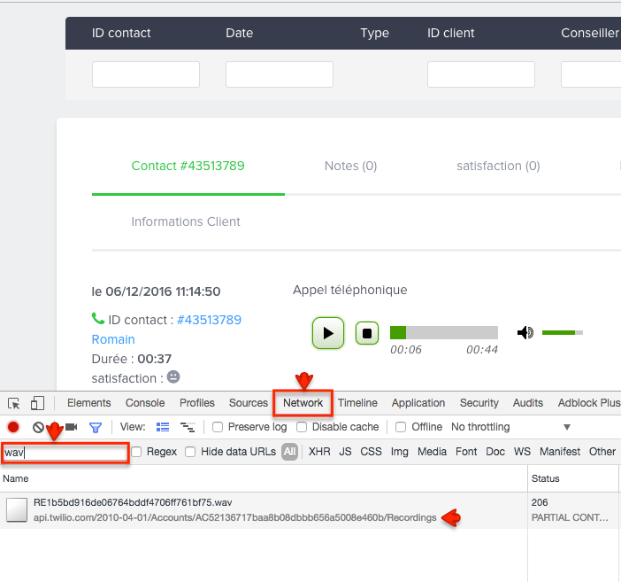Open the Notes (0) tab
621x582 pixels.
(350, 166)
